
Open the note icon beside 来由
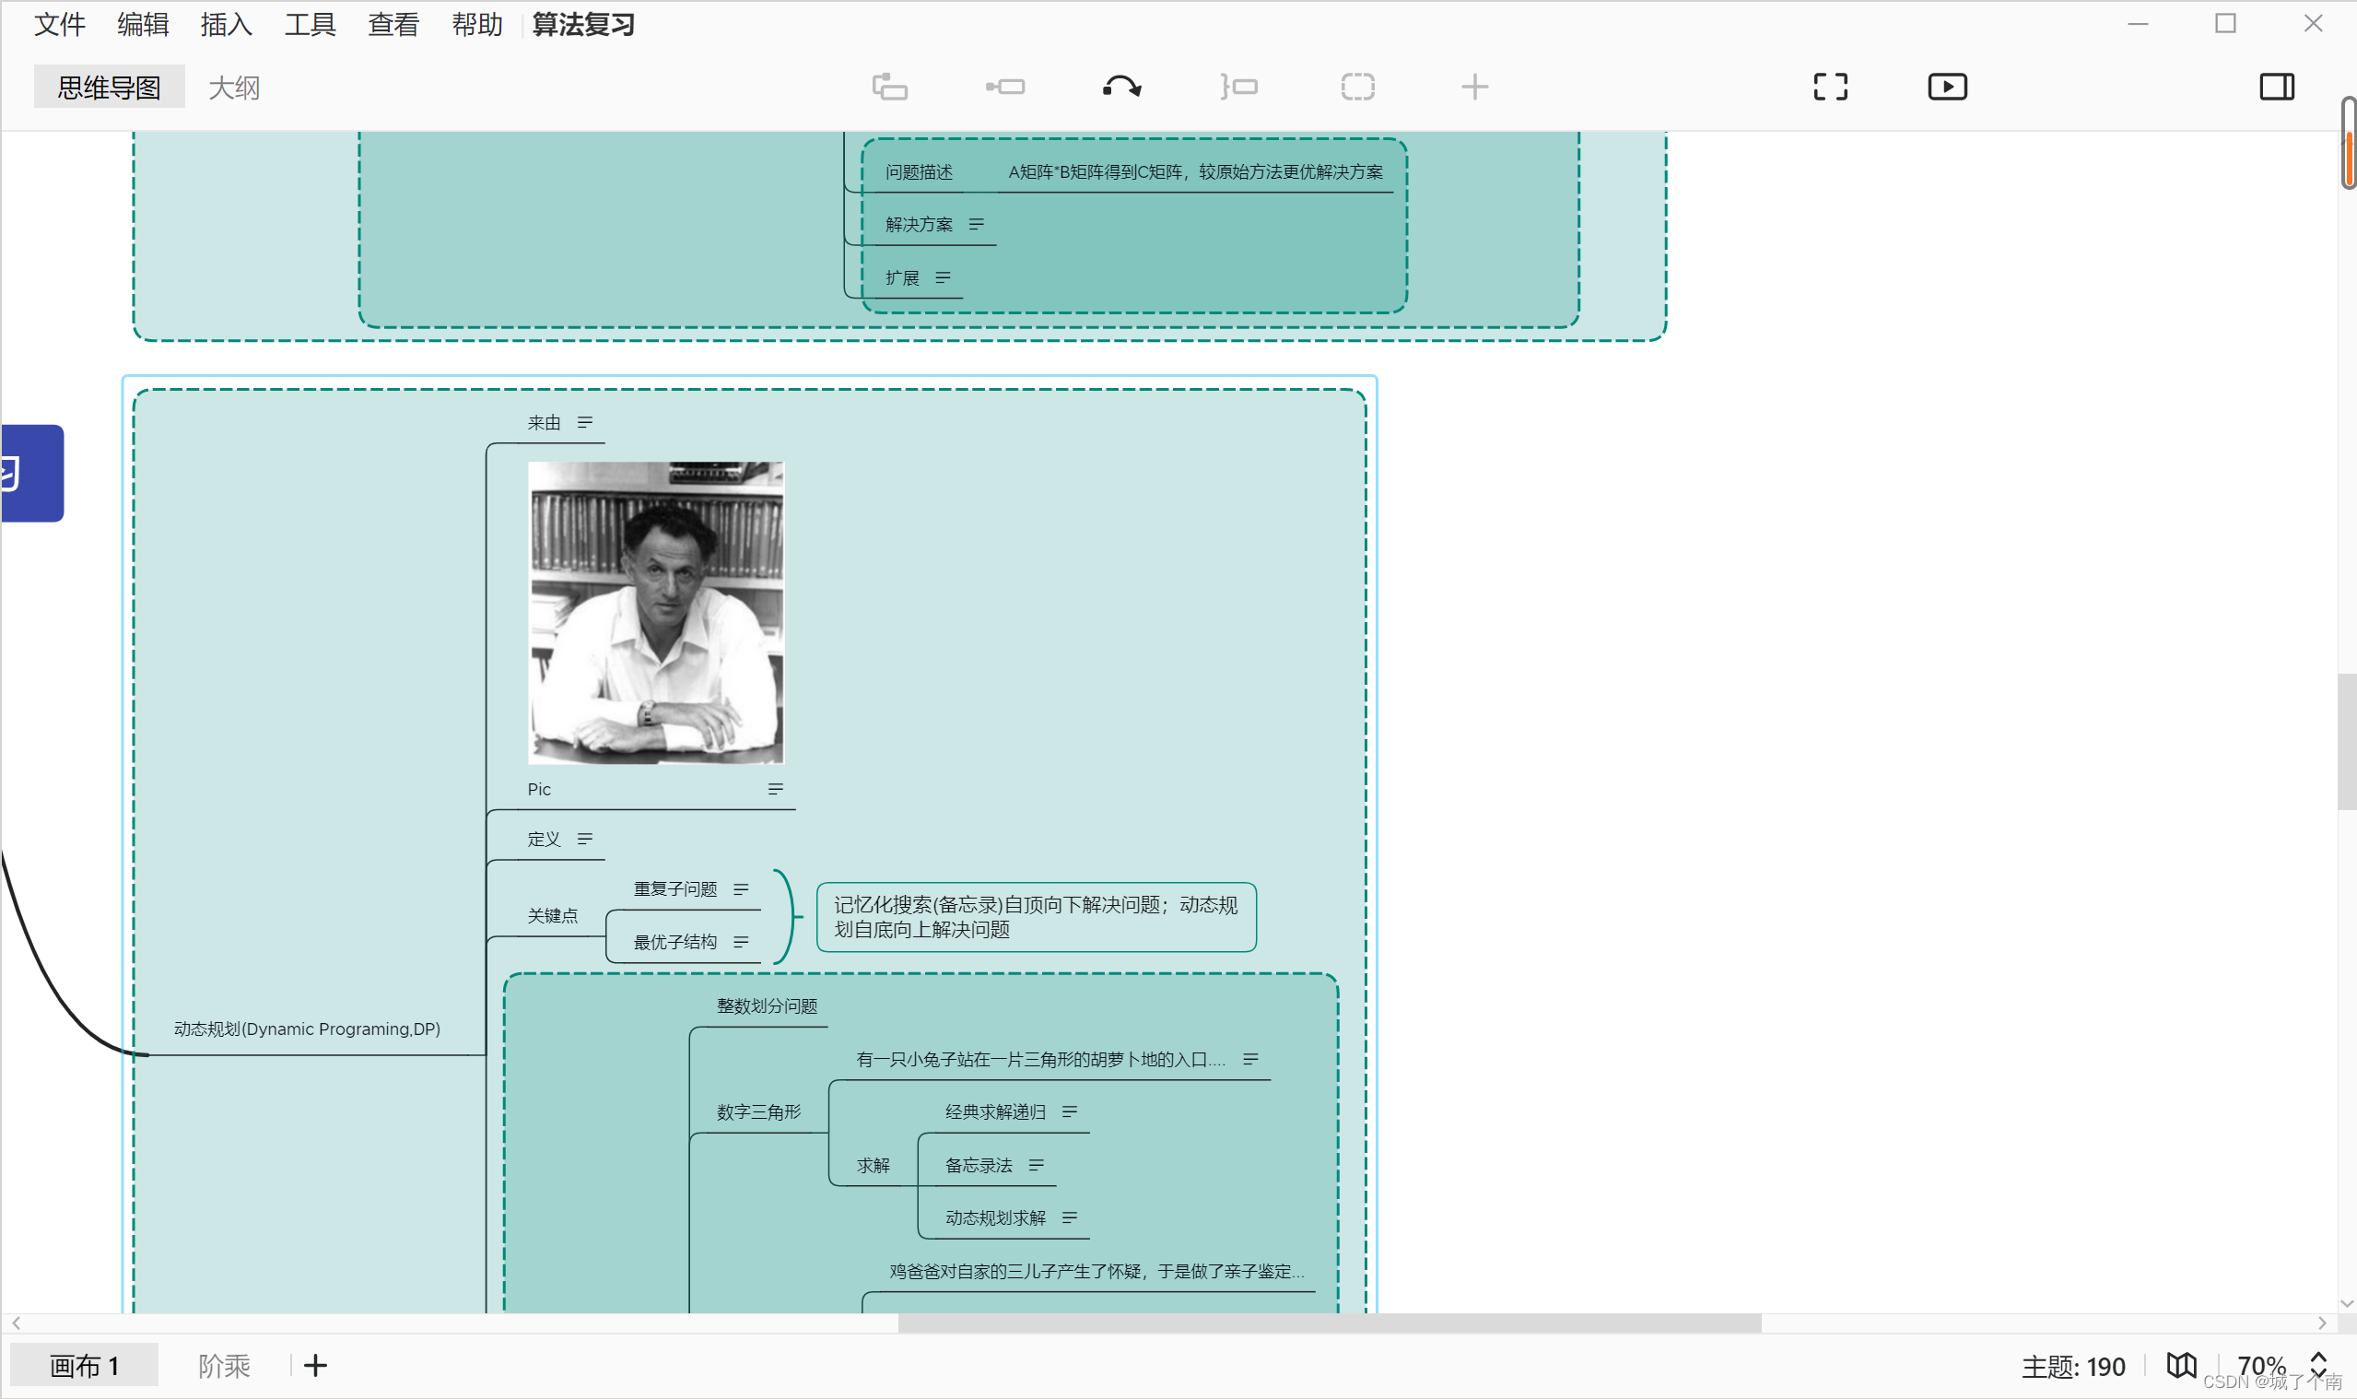(x=585, y=422)
